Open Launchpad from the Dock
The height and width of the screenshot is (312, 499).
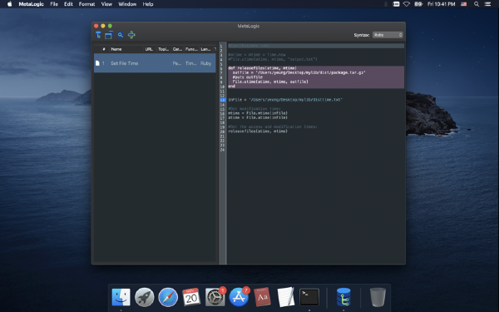145,297
